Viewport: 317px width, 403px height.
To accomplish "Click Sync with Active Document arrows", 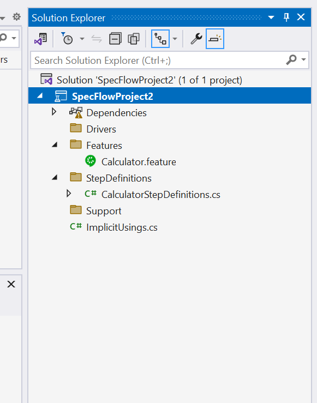I will (97, 39).
